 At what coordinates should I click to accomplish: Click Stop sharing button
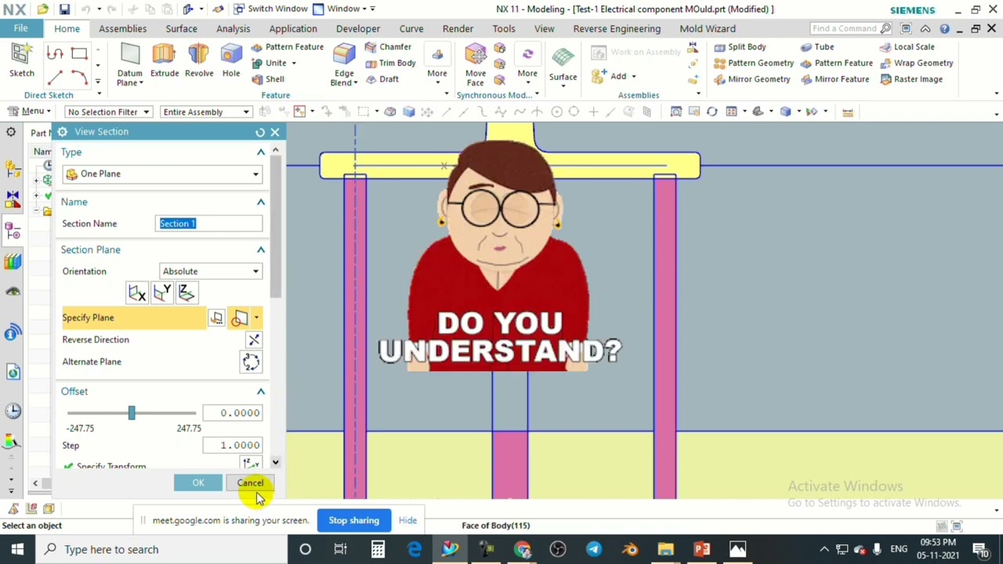[x=353, y=521]
